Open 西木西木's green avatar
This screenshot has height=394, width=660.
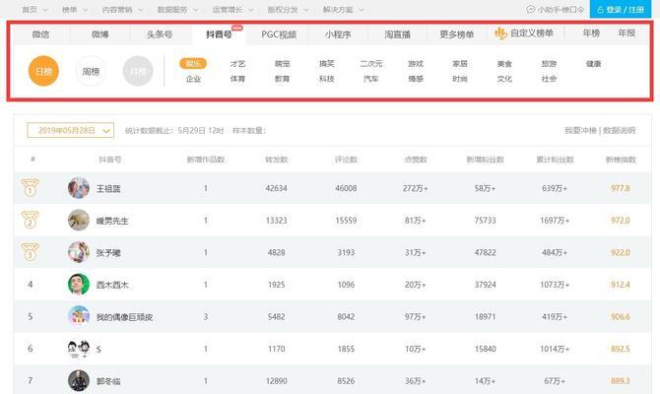coord(79,284)
